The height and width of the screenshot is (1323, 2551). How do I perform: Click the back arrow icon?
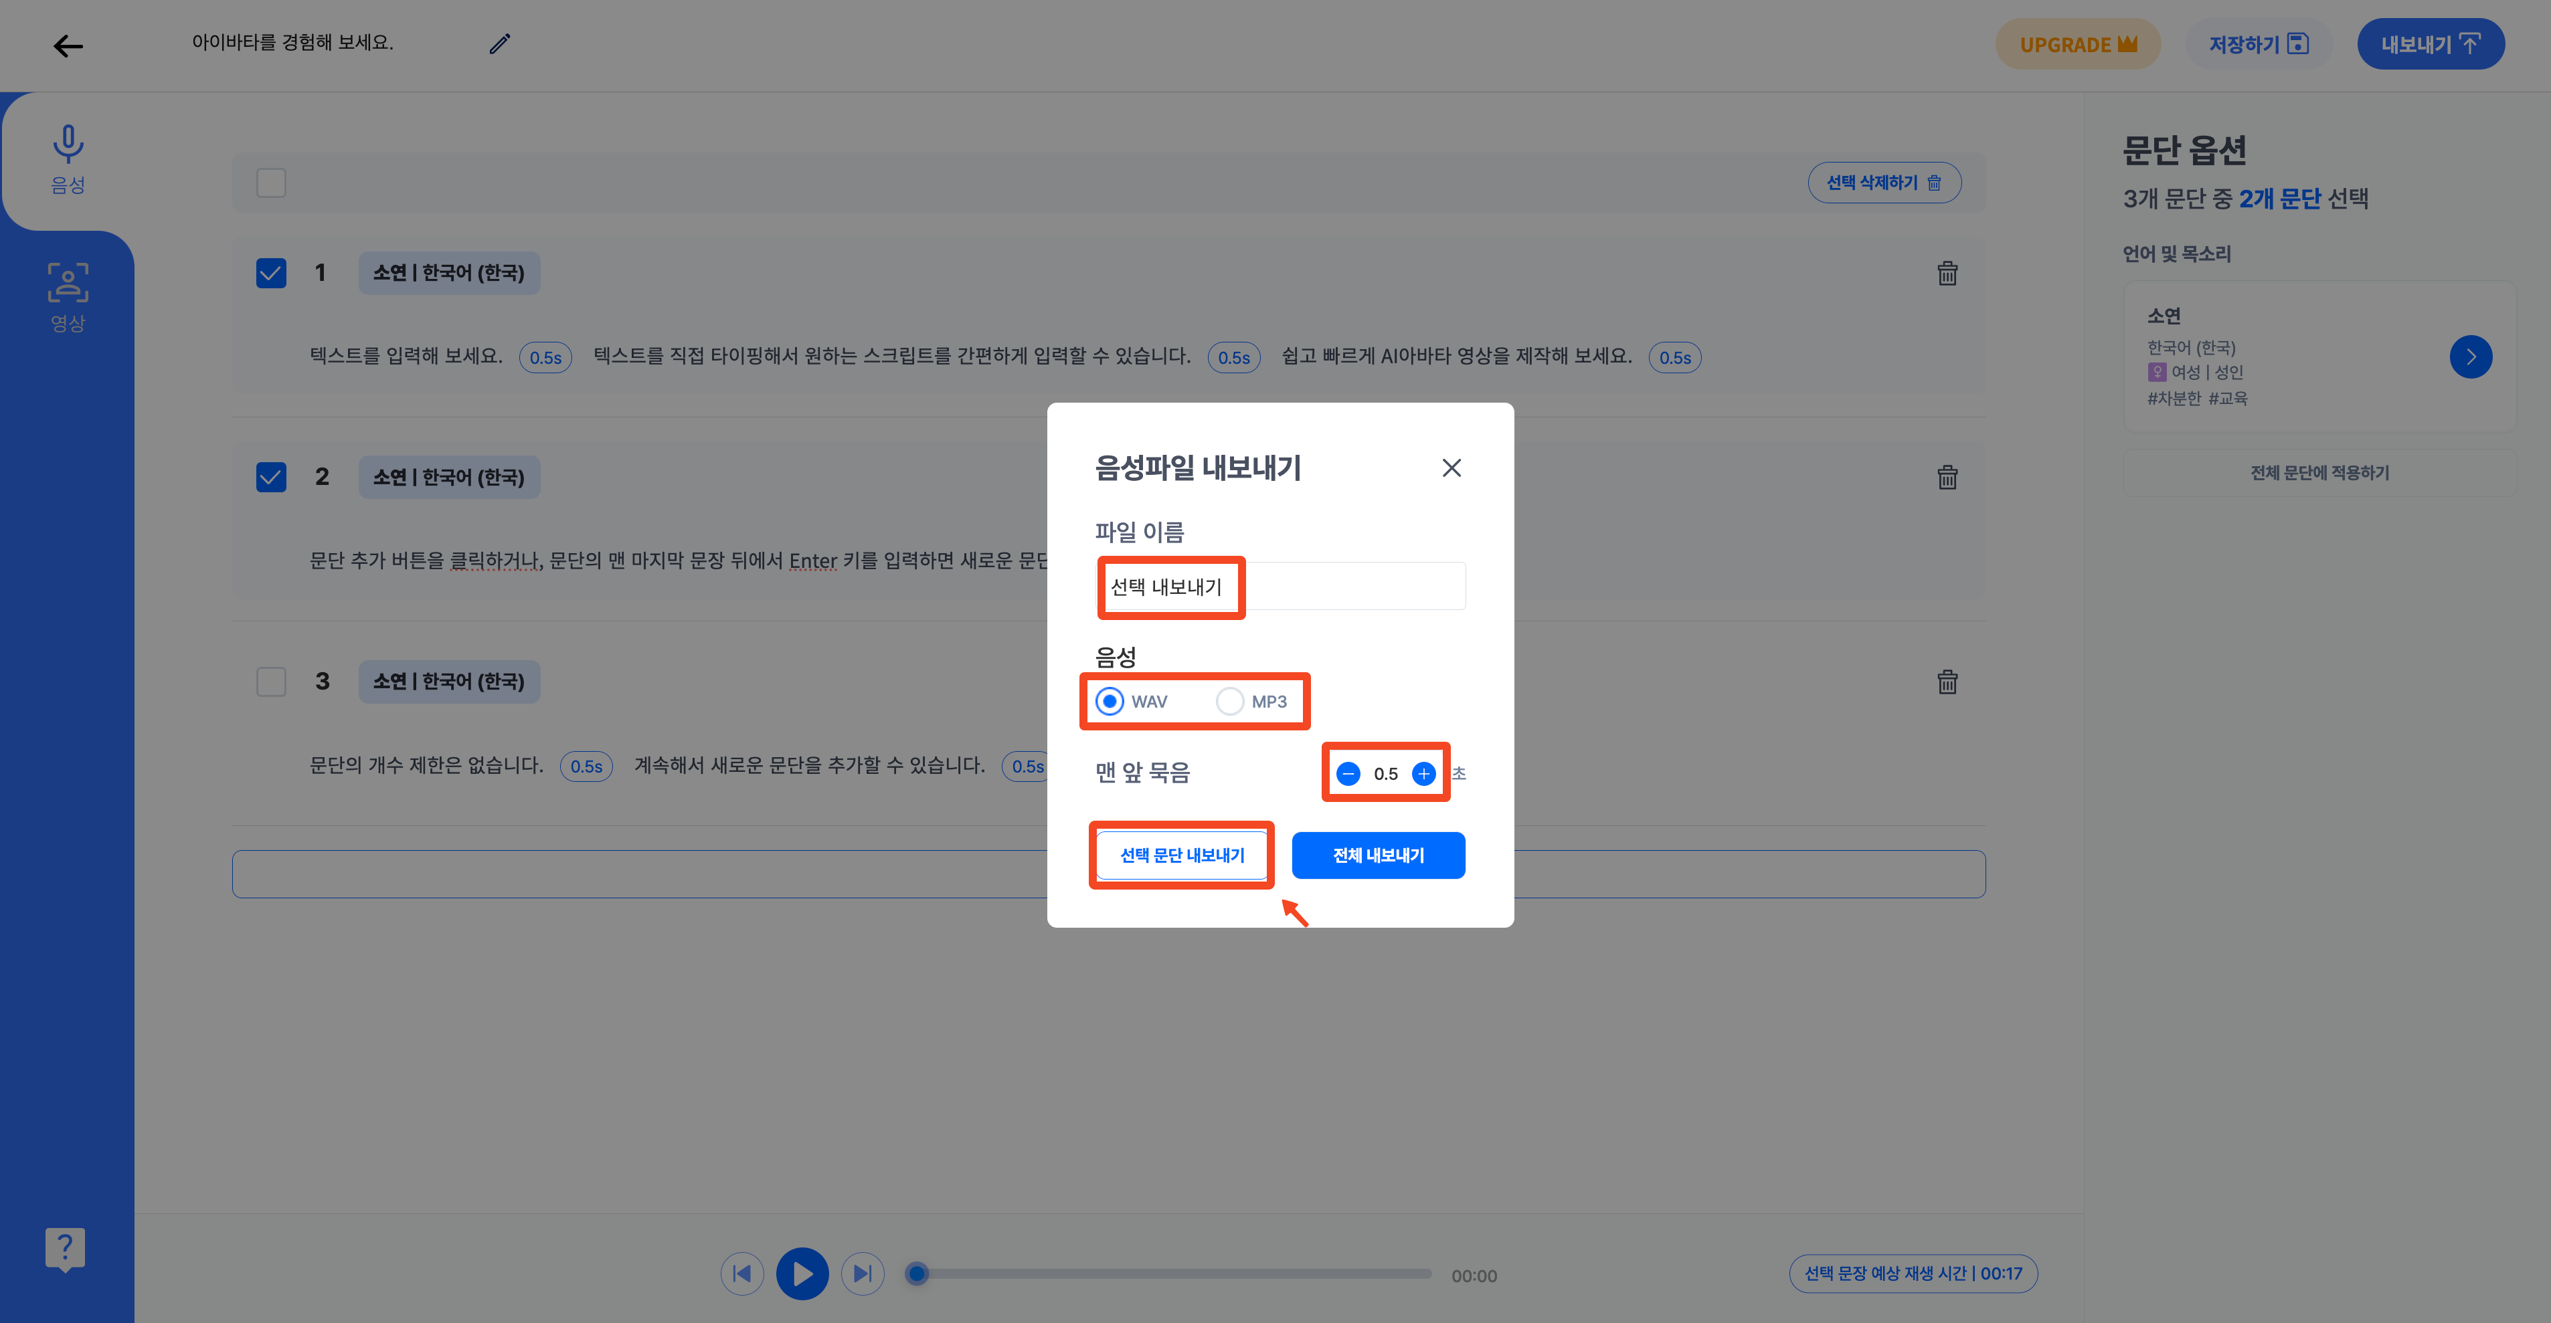pos(68,45)
